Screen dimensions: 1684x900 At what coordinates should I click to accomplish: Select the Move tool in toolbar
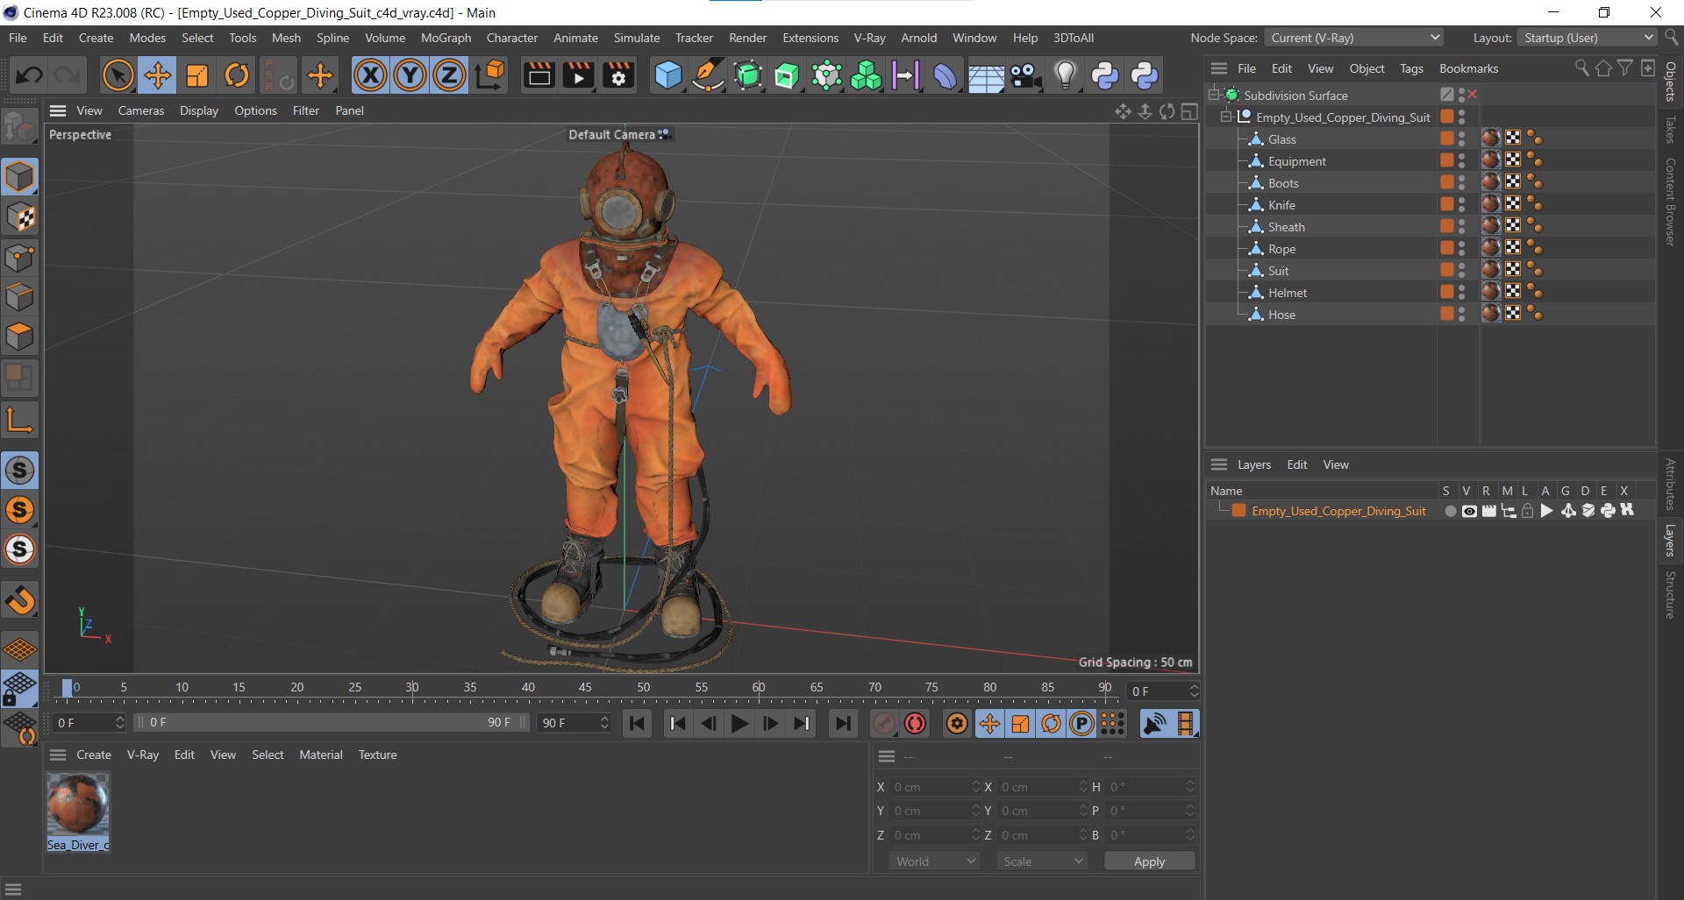point(158,76)
